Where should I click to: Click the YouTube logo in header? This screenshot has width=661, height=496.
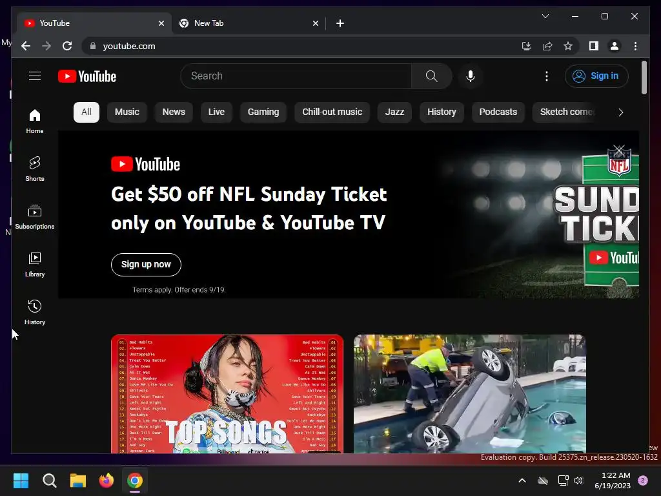click(87, 76)
